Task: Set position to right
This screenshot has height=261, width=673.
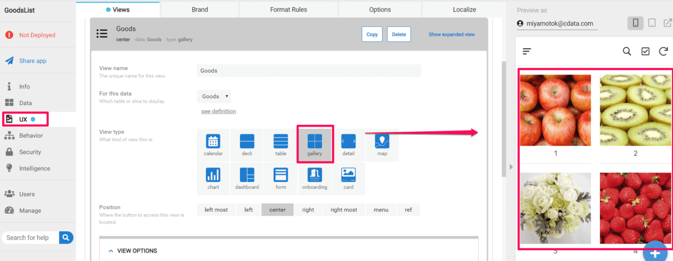Action: tap(308, 210)
